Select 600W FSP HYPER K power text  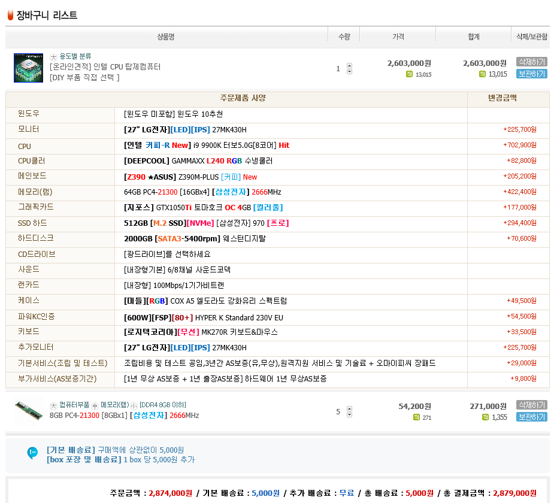(204, 317)
